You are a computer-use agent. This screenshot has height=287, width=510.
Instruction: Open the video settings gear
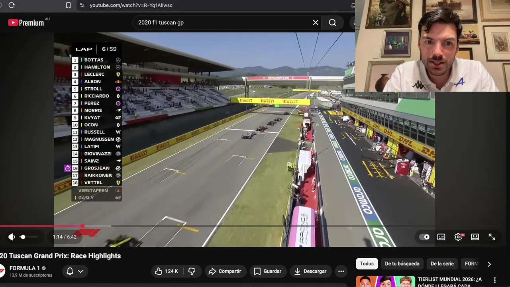pyautogui.click(x=458, y=237)
